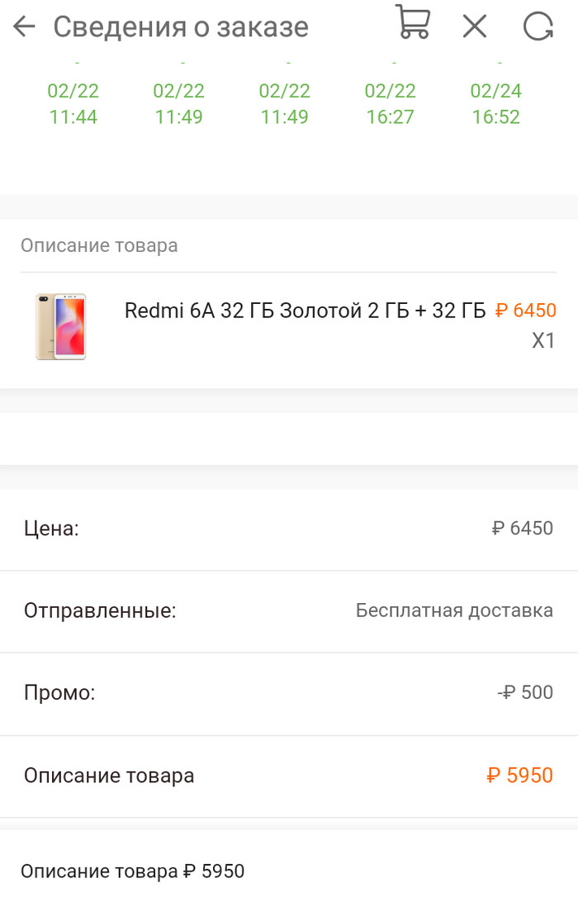Tap the 'Бесплатная доставка' shipping text
Image resolution: width=578 pixels, height=907 pixels.
point(454,610)
